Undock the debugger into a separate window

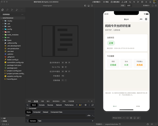[93, 105]
